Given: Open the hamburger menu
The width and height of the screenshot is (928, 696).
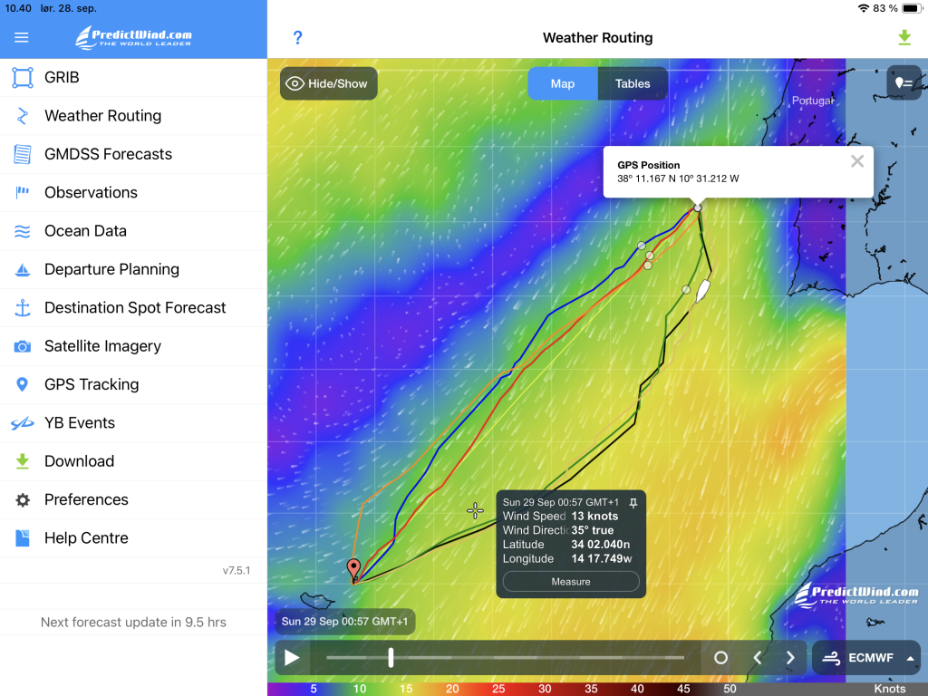Looking at the screenshot, I should pos(22,38).
